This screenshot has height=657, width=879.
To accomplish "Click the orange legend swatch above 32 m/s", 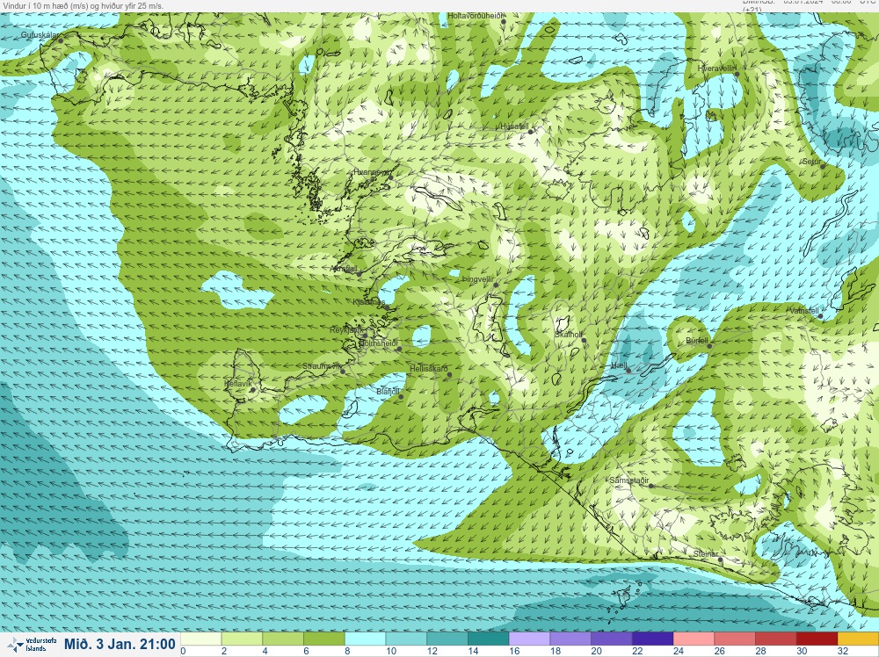I will [858, 639].
